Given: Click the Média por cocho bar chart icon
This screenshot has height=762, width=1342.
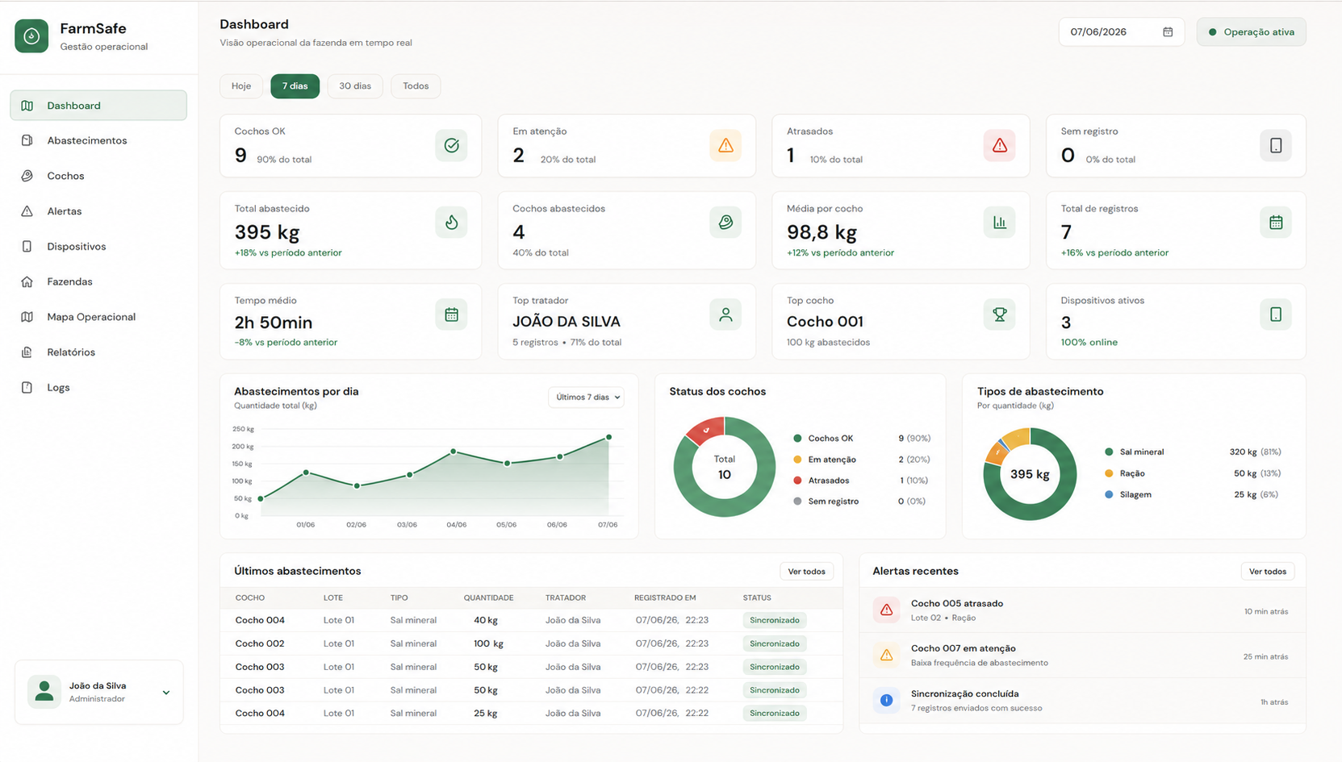Looking at the screenshot, I should [999, 223].
